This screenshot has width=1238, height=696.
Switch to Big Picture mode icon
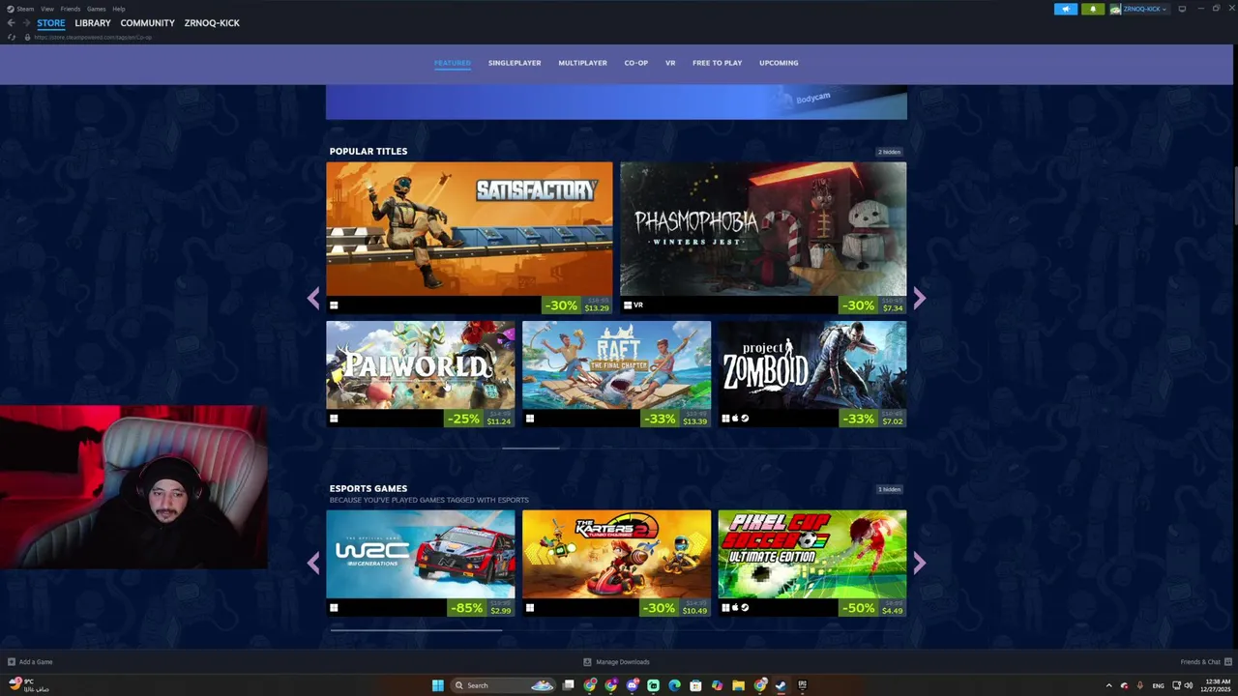(x=1182, y=9)
